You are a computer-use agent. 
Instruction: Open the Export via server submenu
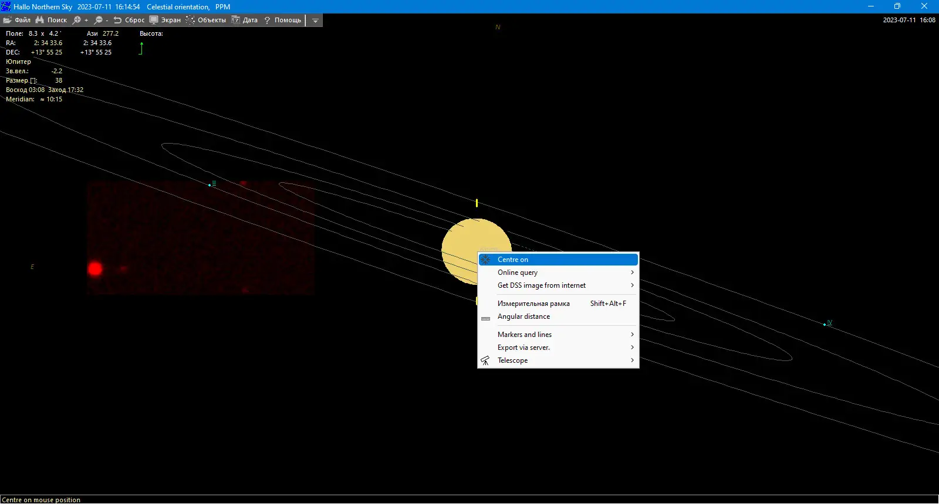[x=558, y=348]
